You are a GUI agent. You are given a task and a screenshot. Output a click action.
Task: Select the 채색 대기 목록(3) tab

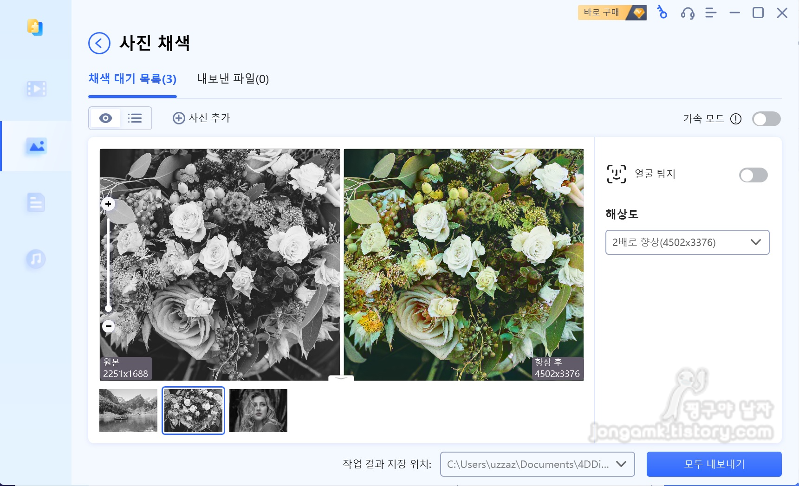(132, 79)
